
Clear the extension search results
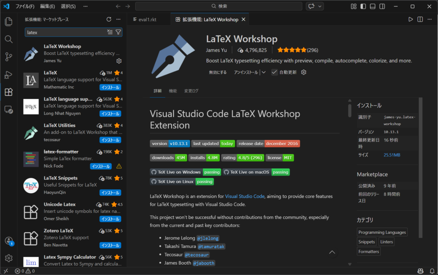pos(110,32)
